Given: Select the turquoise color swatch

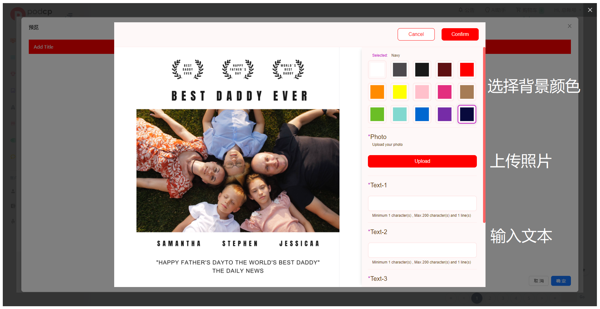Looking at the screenshot, I should 399,114.
